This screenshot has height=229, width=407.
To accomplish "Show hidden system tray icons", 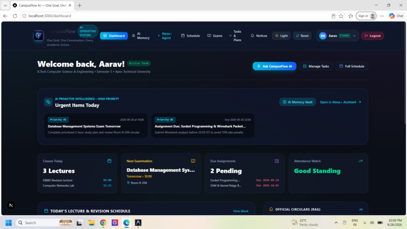I will pos(336,223).
